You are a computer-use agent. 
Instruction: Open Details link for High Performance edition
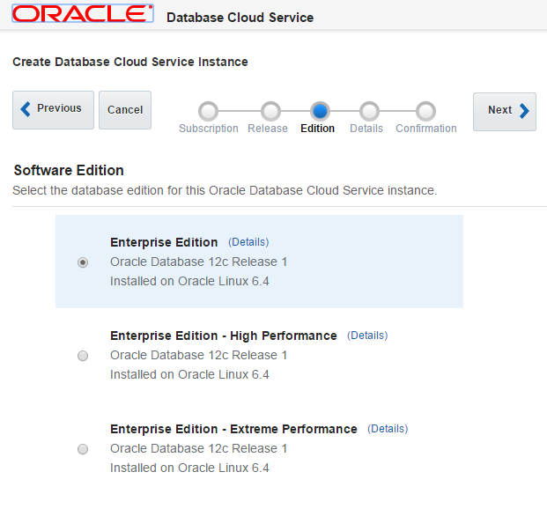click(367, 336)
